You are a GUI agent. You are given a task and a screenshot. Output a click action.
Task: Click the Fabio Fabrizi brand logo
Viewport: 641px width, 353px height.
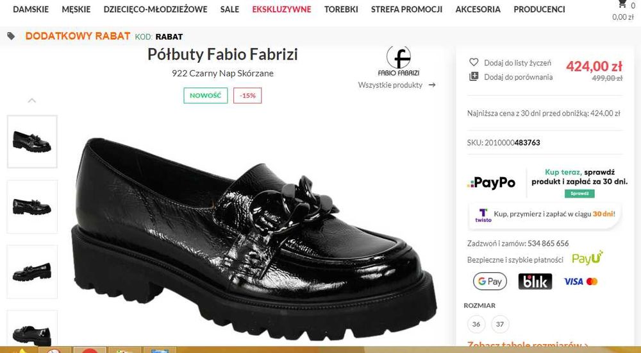(x=398, y=61)
